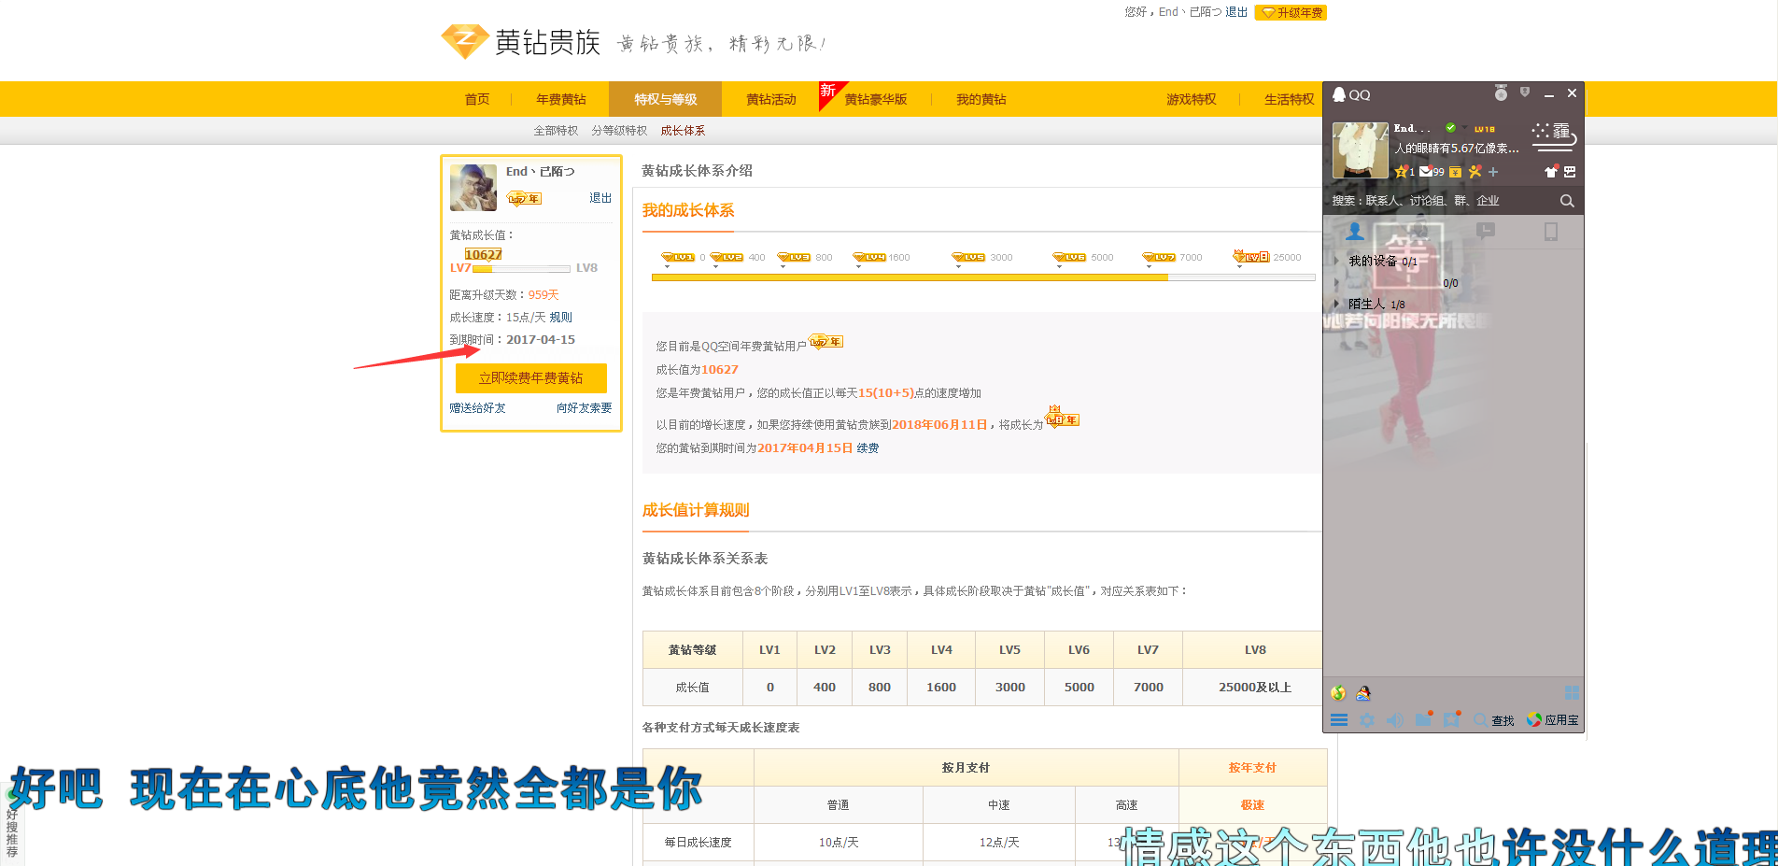Click the LV8 25000 level marker
This screenshot has height=866, width=1778.
coord(1267,257)
